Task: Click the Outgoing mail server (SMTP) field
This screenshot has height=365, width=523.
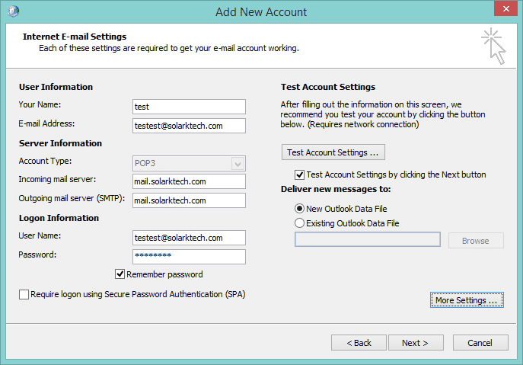Action: click(x=189, y=200)
